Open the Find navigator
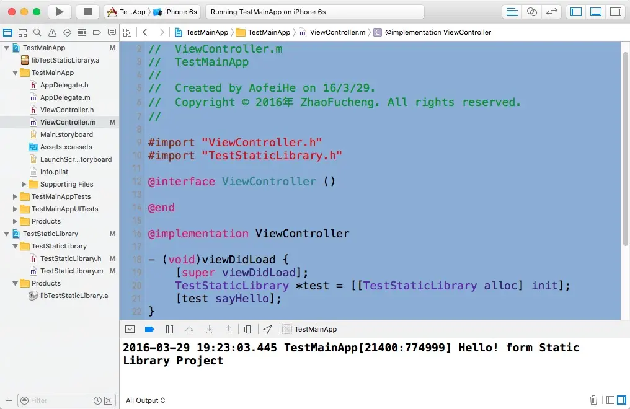The width and height of the screenshot is (630, 409). [x=37, y=32]
